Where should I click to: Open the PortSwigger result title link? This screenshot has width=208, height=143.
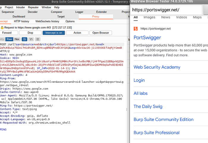(x=147, y=38)
